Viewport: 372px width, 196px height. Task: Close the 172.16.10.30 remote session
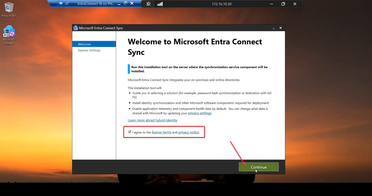[x=295, y=4]
